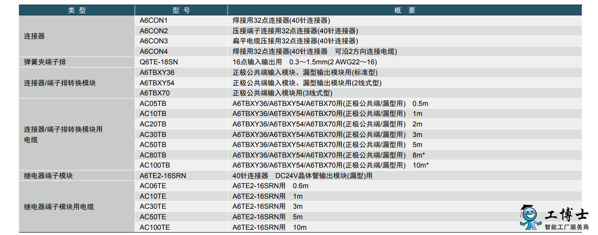Select the 弹簧夹端子排 category cell
The height and width of the screenshot is (235, 598).
coord(77,62)
